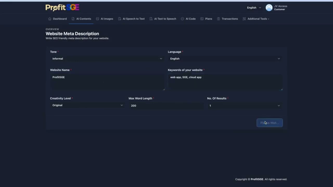Expand the Additional Tools menu
Image resolution: width=333 pixels, height=187 pixels.
pyautogui.click(x=256, y=19)
